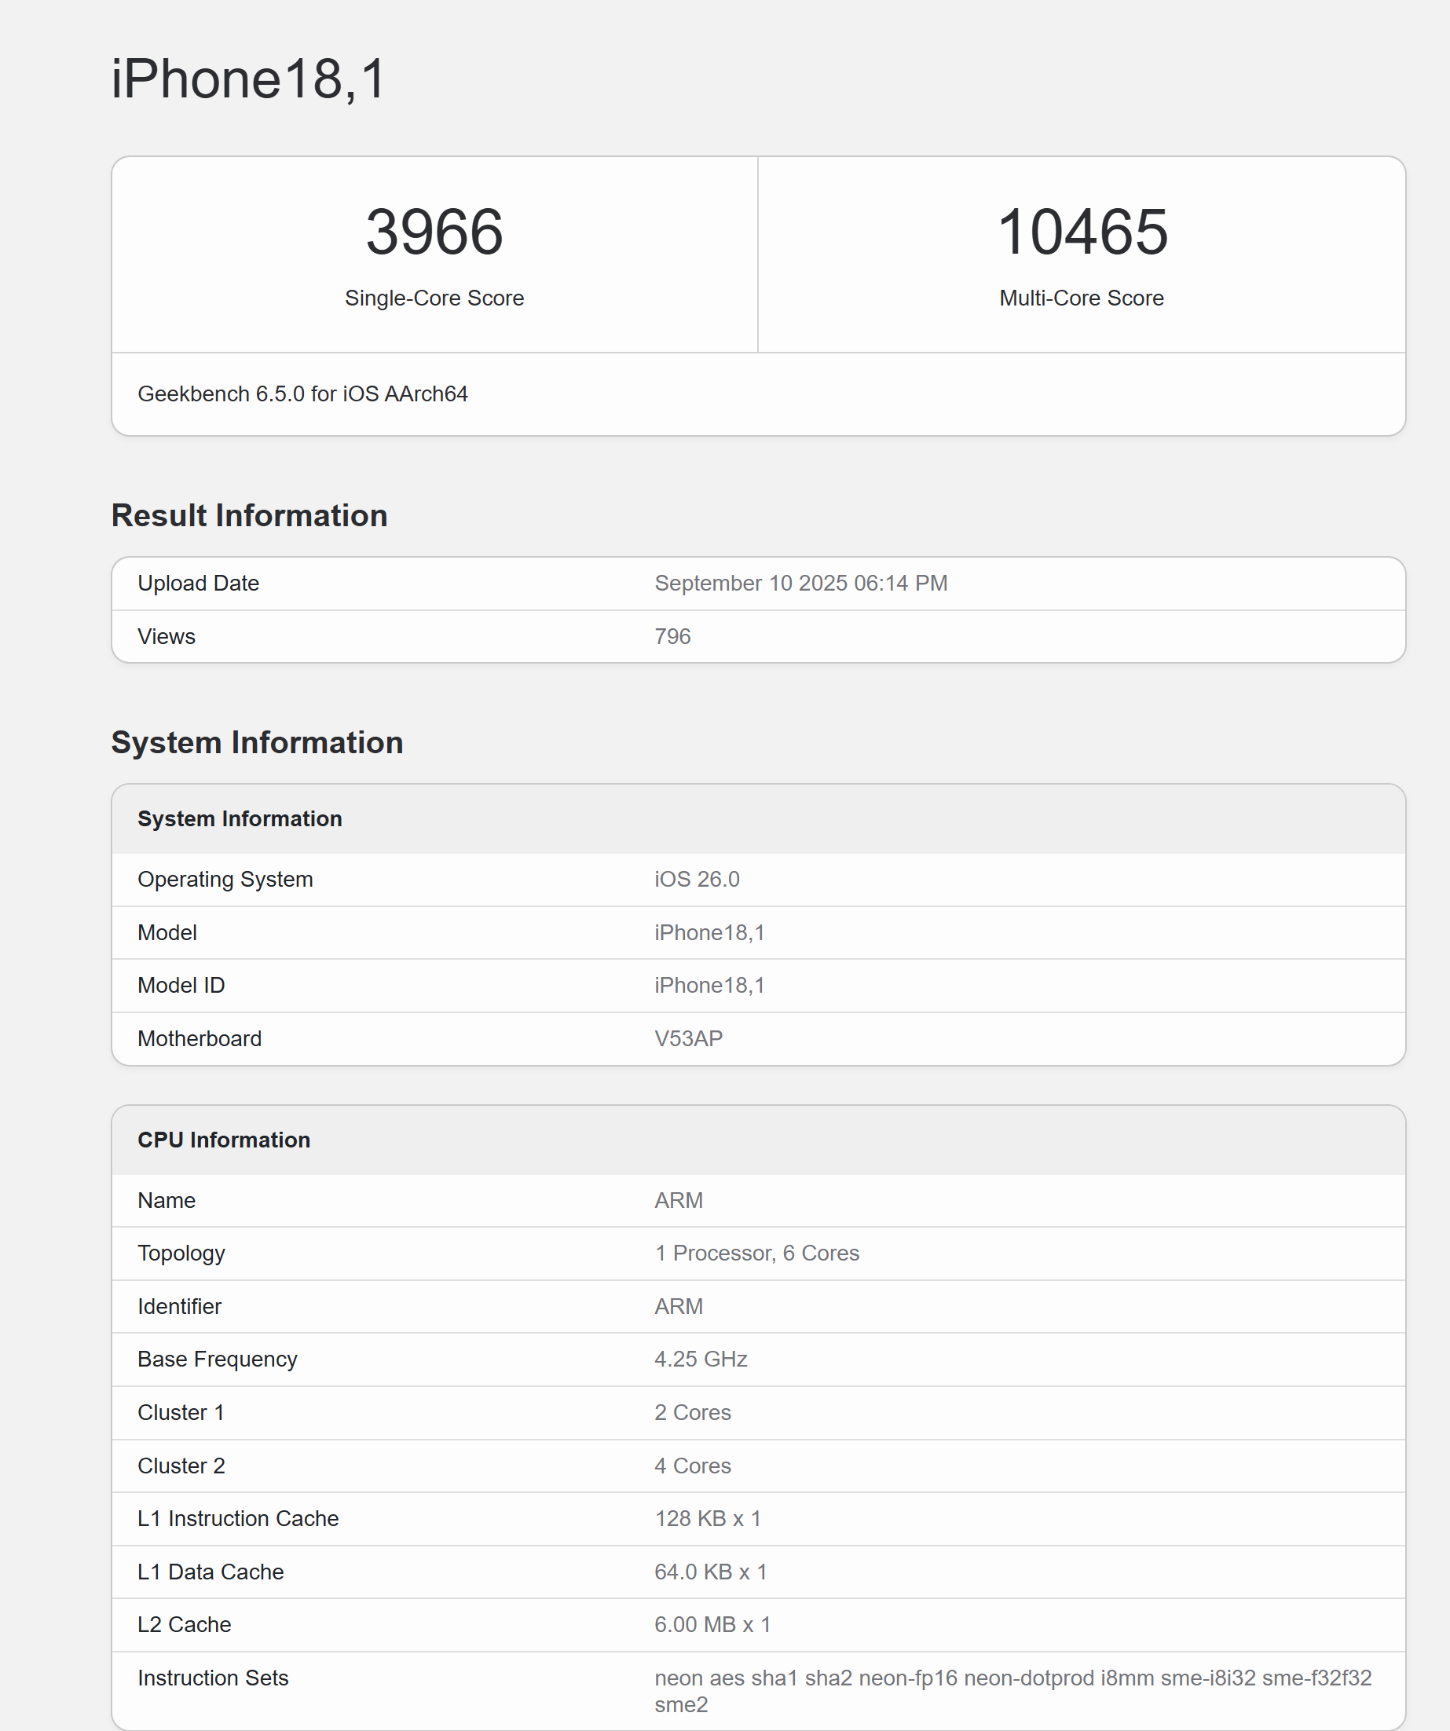
Task: Select the 128 KB x 1 value
Action: coord(707,1518)
